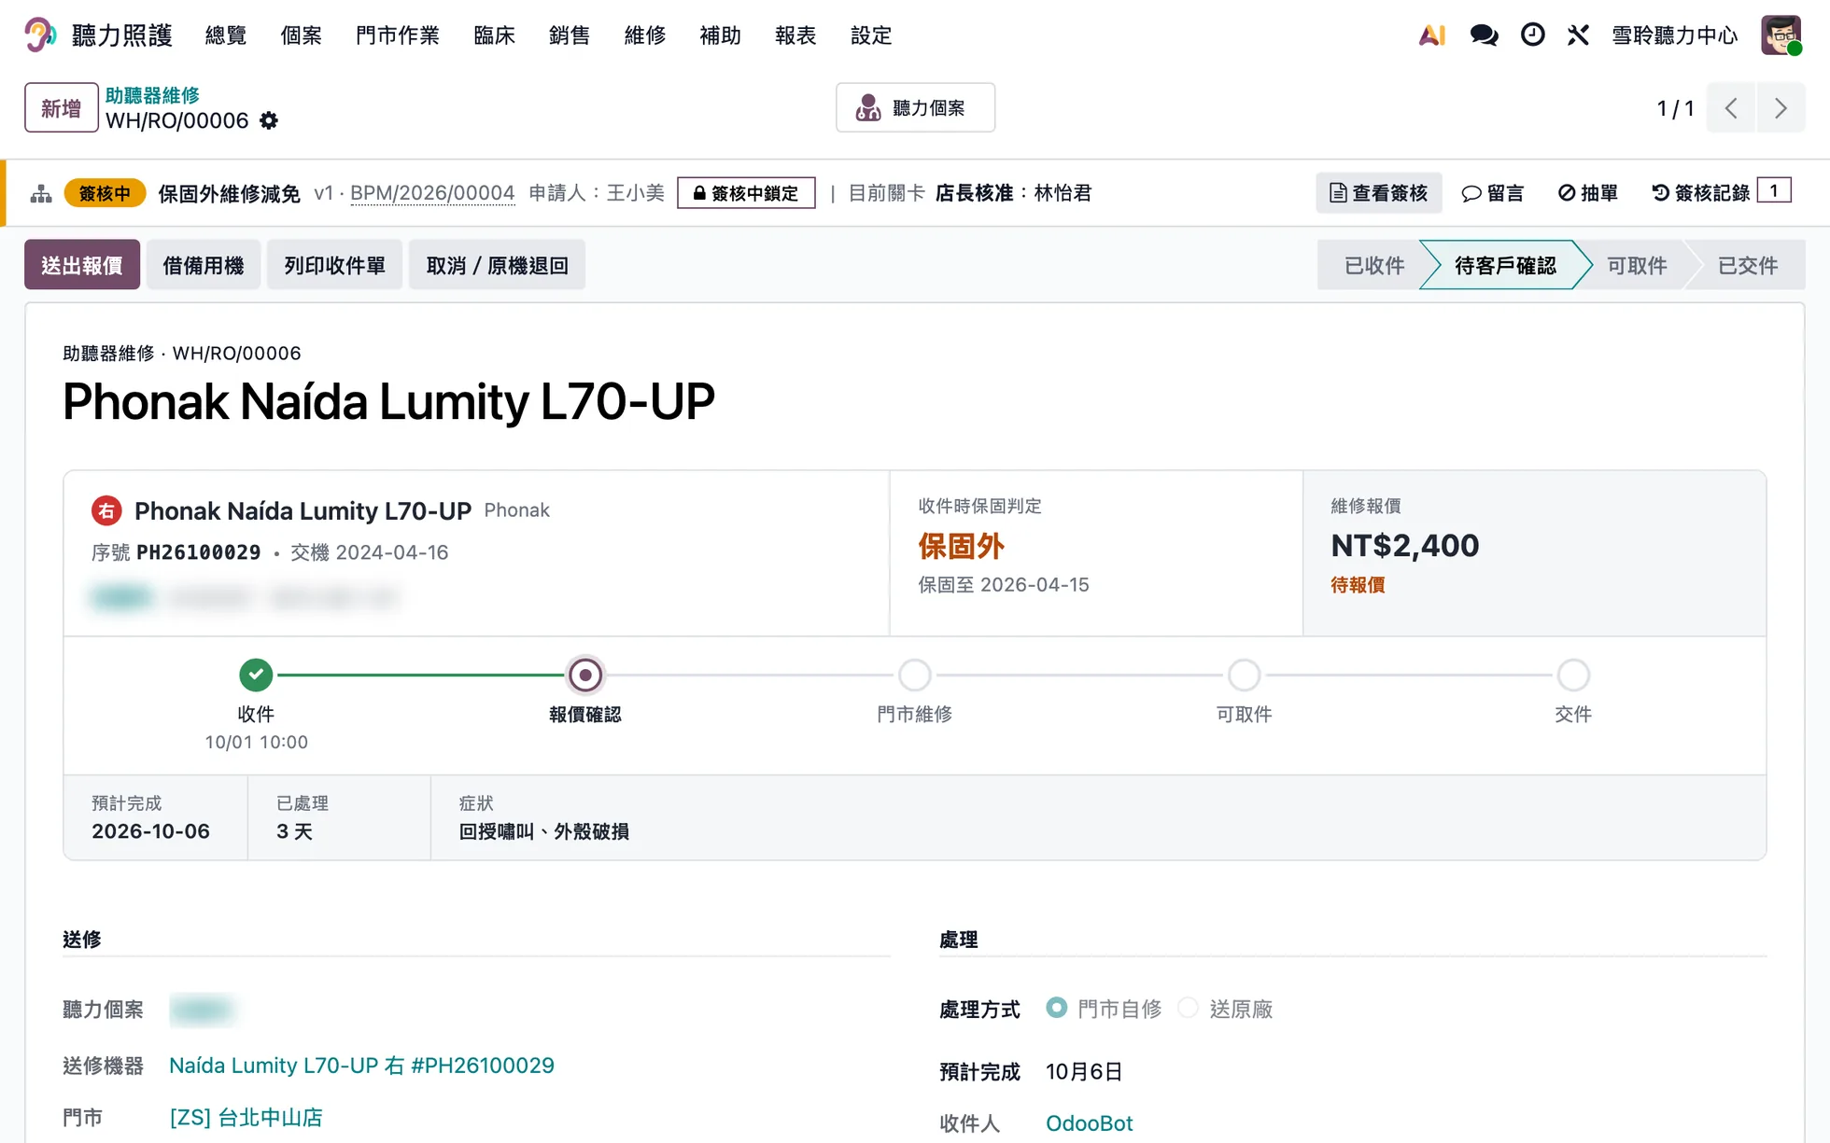Open the activities clock icon
Image resolution: width=1830 pixels, height=1143 pixels.
(1532, 35)
